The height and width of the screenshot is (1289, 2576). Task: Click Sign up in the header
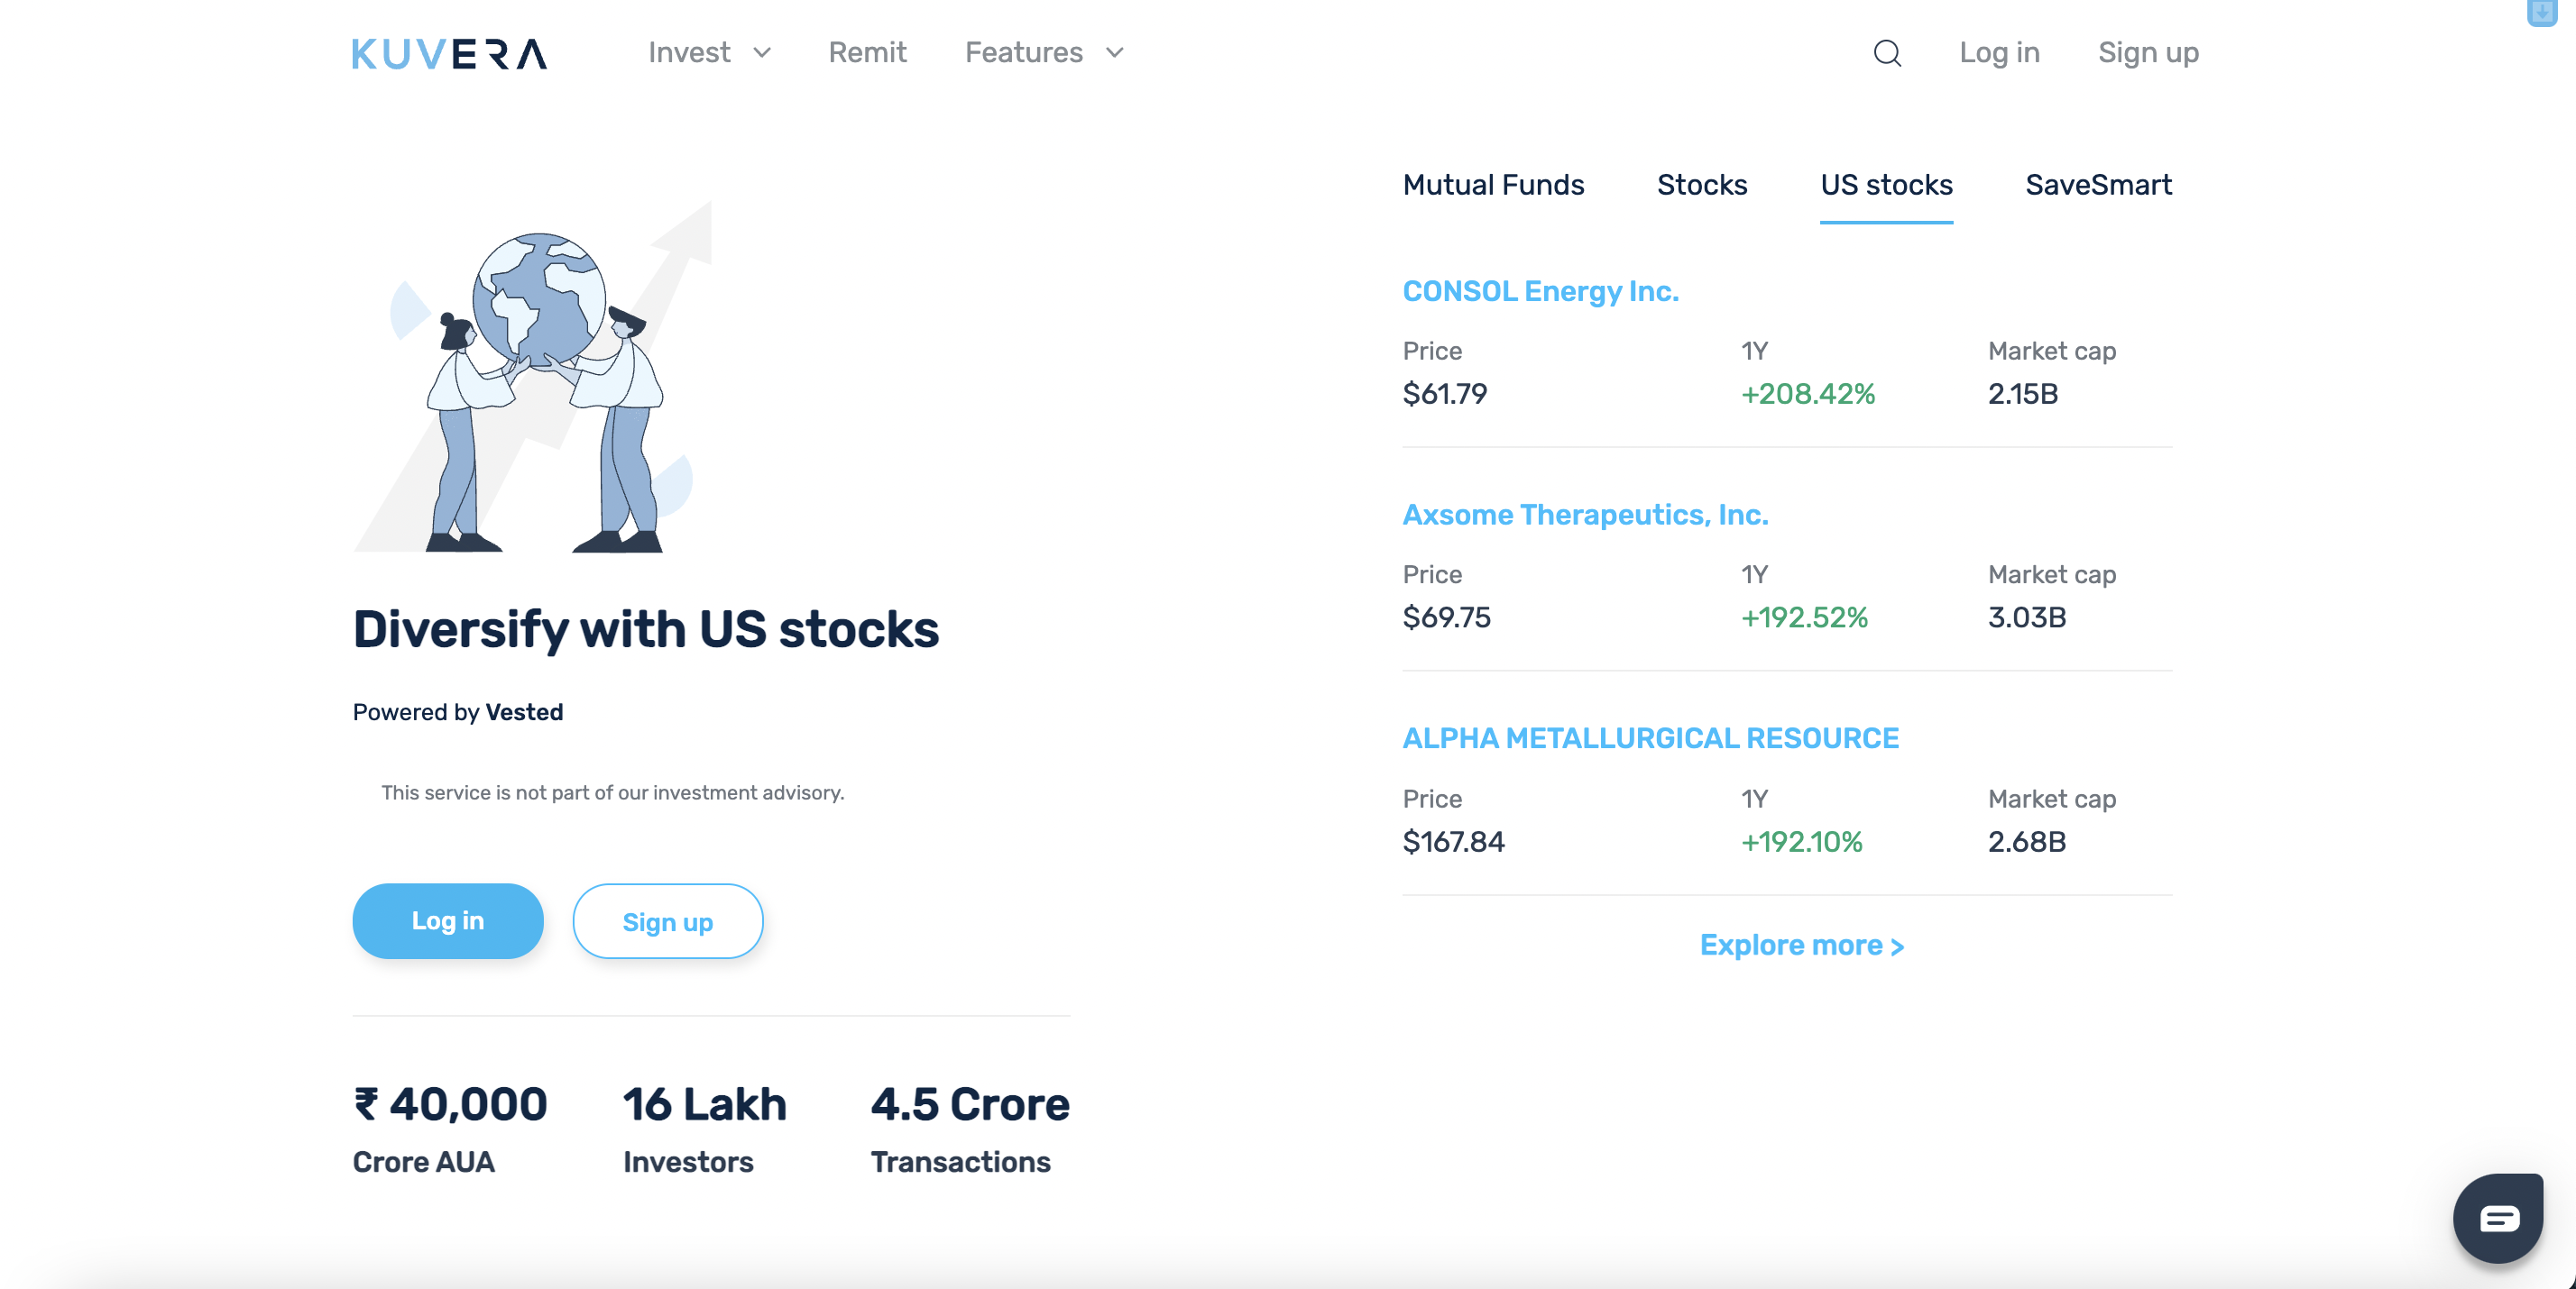tap(2148, 52)
